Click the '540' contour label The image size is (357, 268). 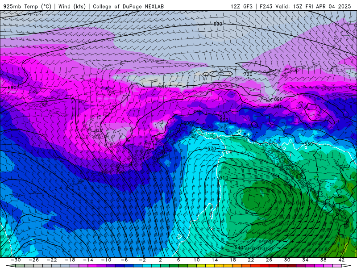[239, 247]
